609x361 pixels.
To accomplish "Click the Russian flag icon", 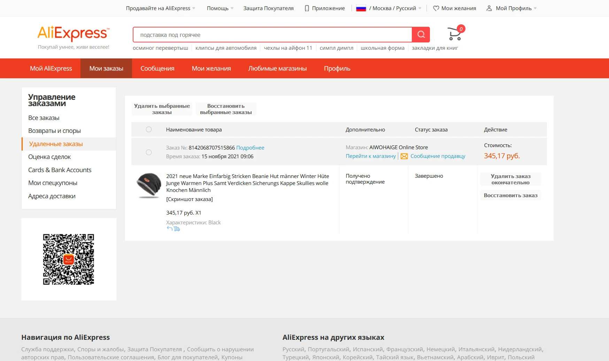I will coord(361,8).
